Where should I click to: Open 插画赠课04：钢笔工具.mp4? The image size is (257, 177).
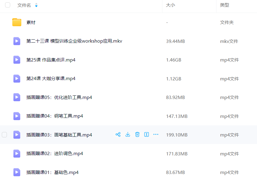55,116
